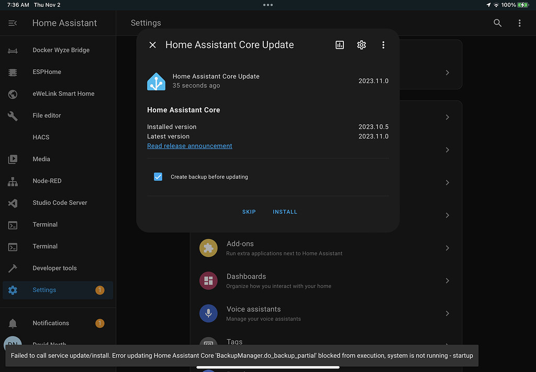Click the Node-RED network icon

(x=13, y=182)
